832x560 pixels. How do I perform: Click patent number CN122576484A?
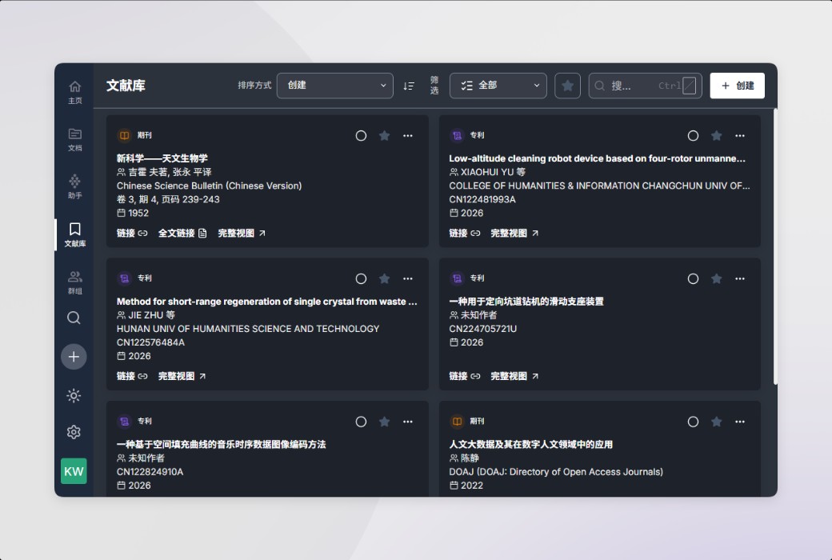(150, 342)
